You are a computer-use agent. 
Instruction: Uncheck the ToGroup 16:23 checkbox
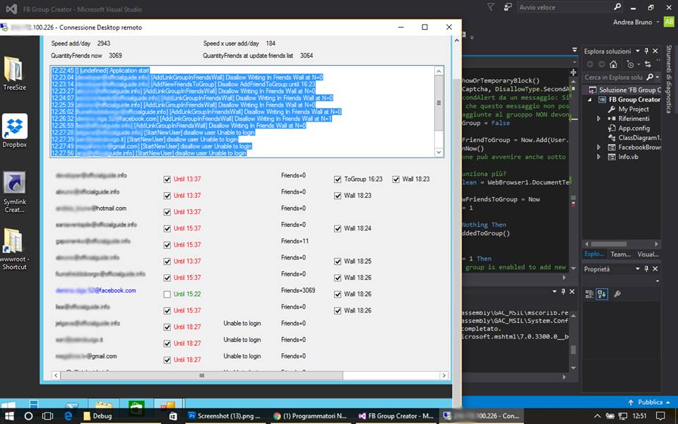point(338,179)
